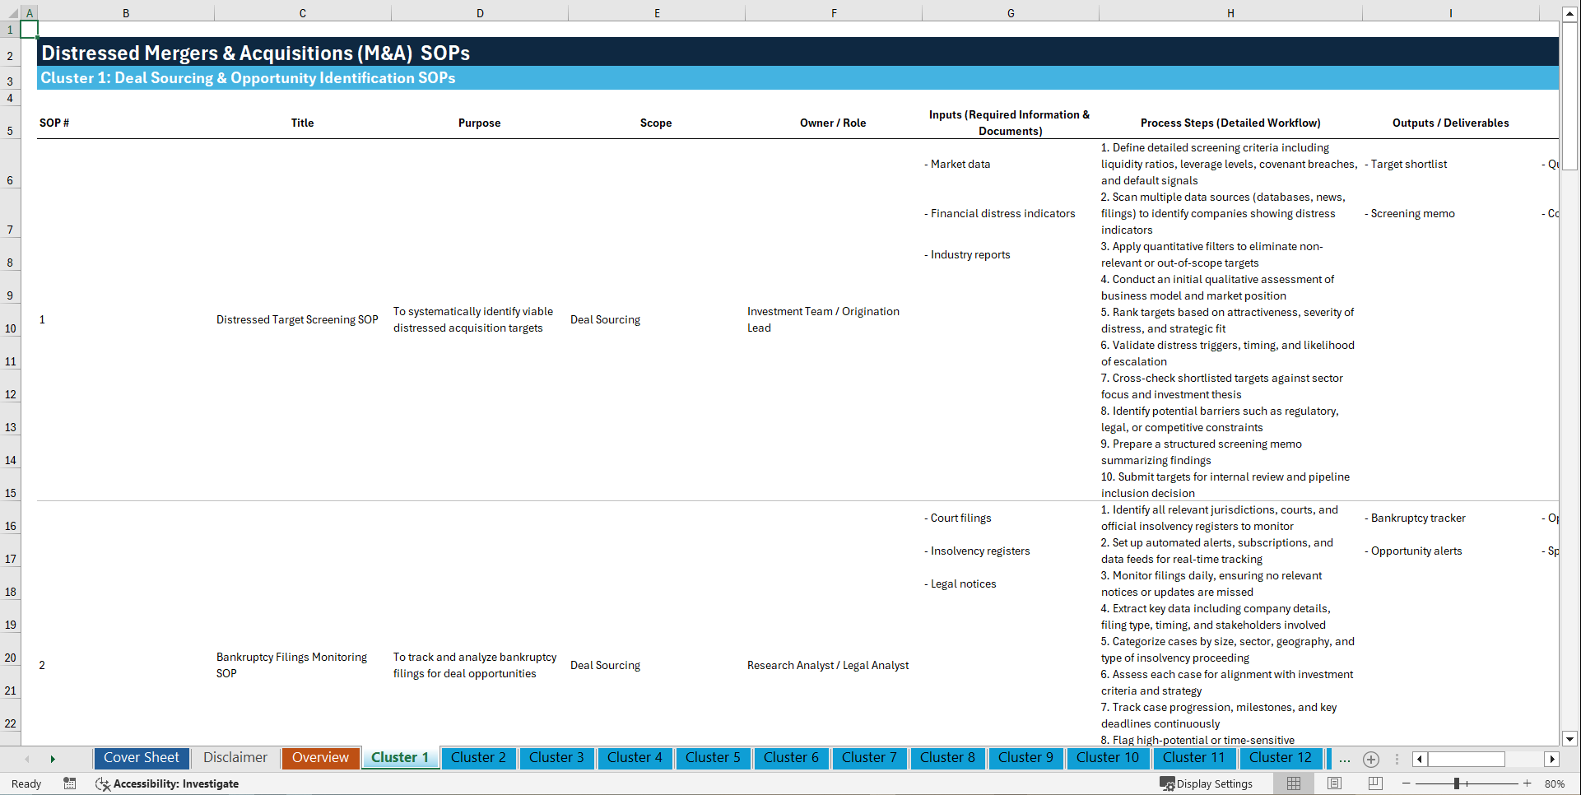Open the Disclaimer sheet tab
This screenshot has height=795, width=1581.
tap(235, 758)
